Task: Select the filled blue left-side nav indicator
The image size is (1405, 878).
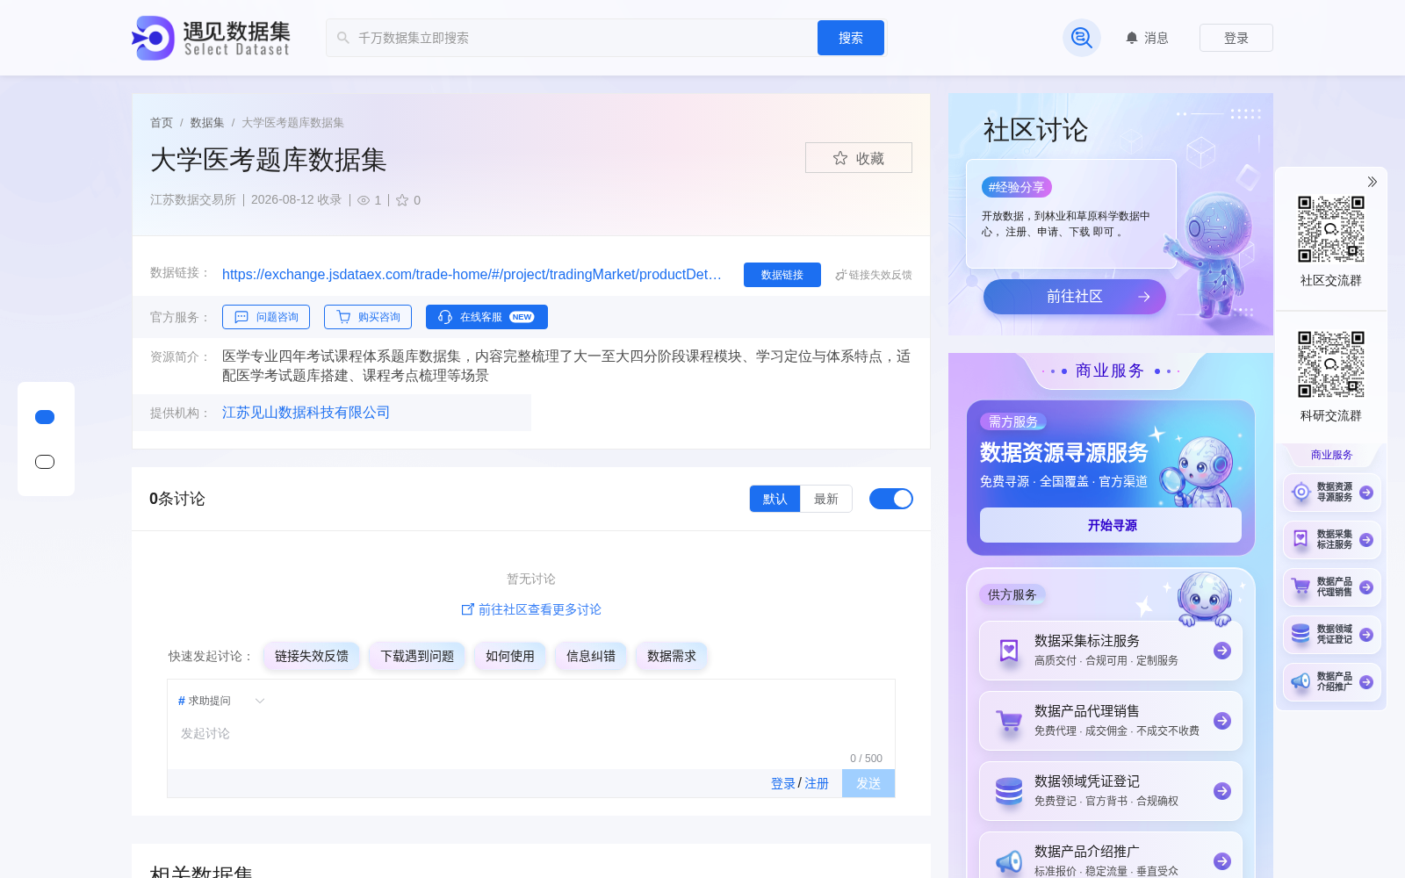Action: 45,417
